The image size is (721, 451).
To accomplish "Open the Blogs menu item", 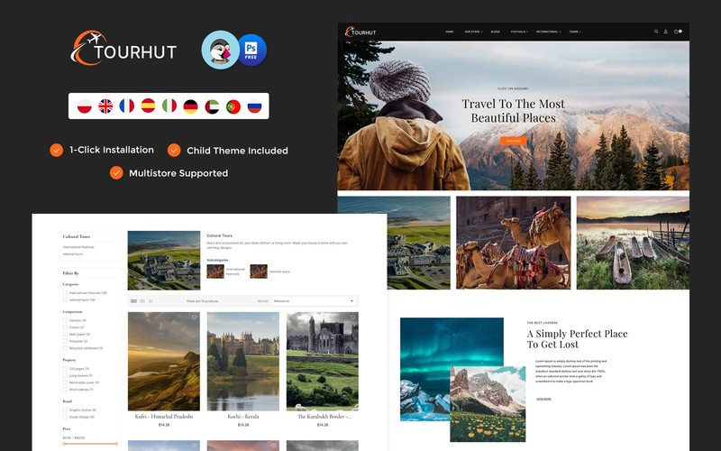I will (495, 32).
